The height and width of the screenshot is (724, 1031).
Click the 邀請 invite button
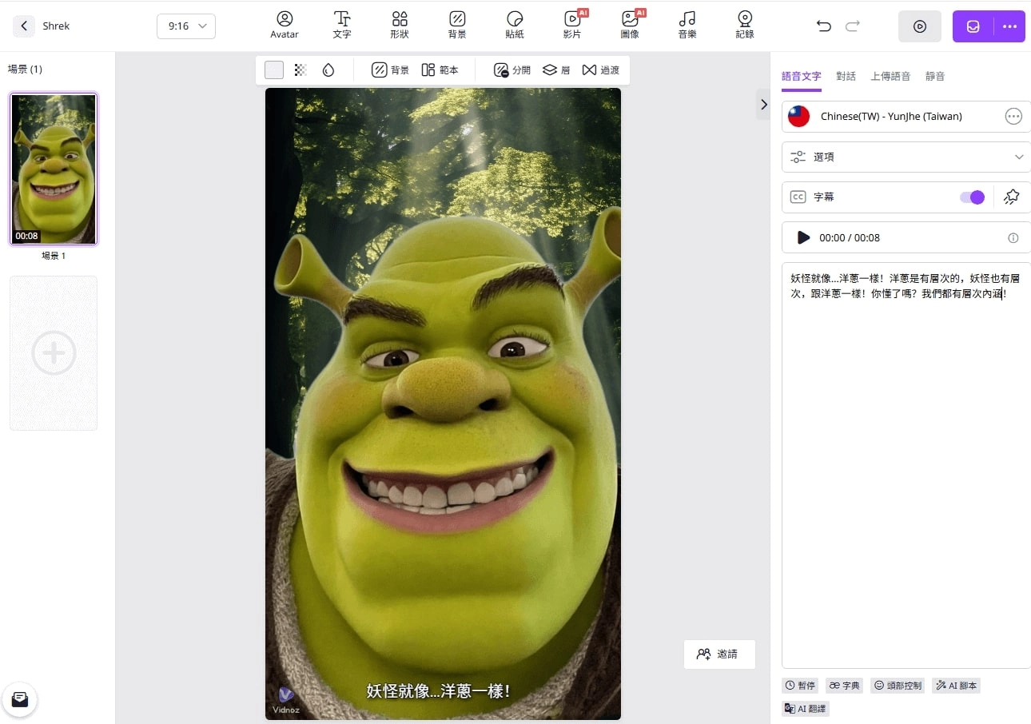tap(719, 654)
